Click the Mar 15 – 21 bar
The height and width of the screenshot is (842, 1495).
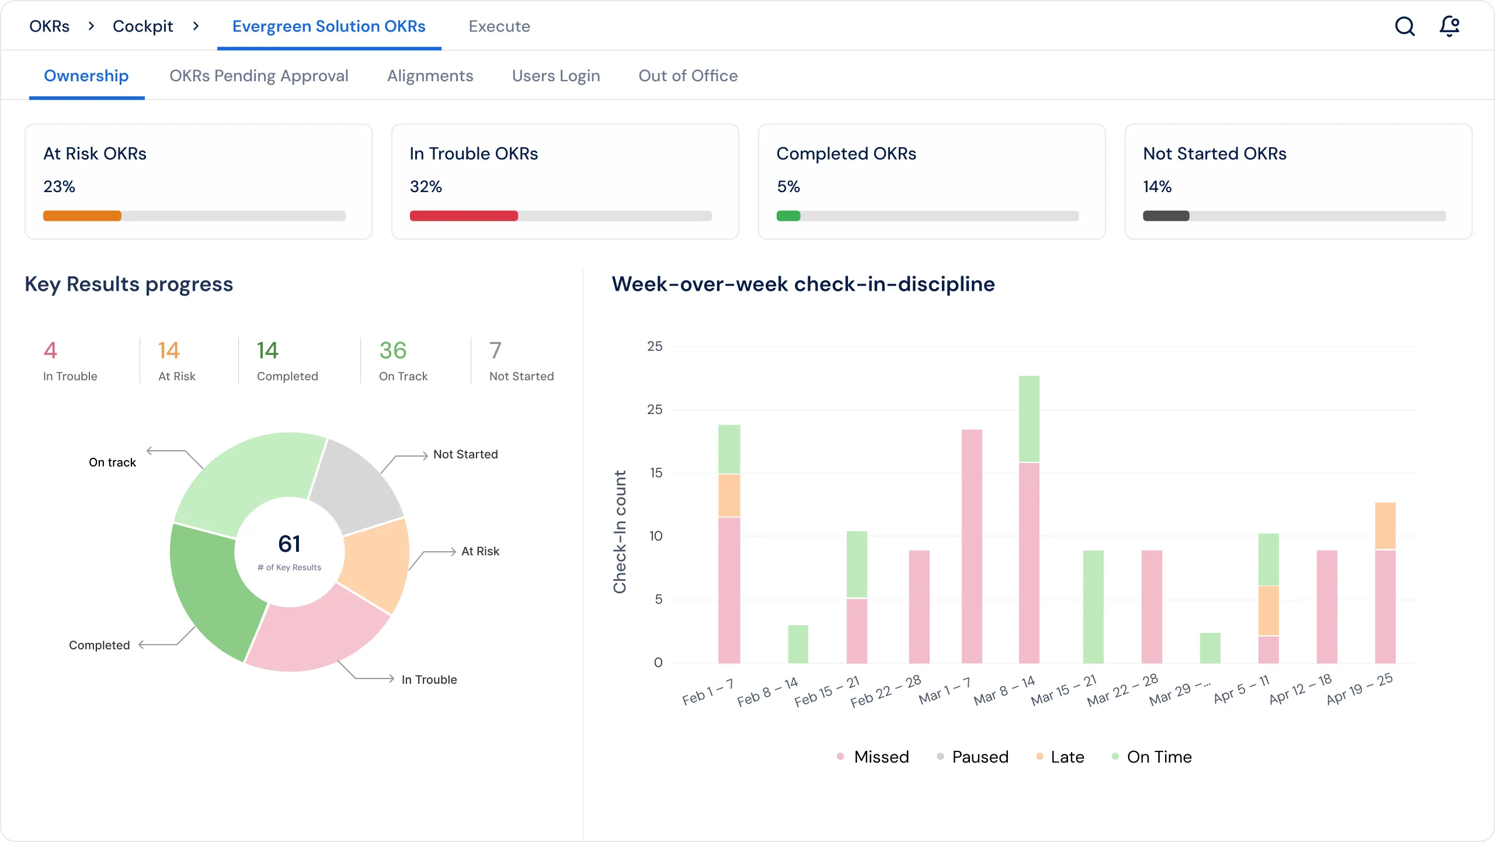(1093, 607)
